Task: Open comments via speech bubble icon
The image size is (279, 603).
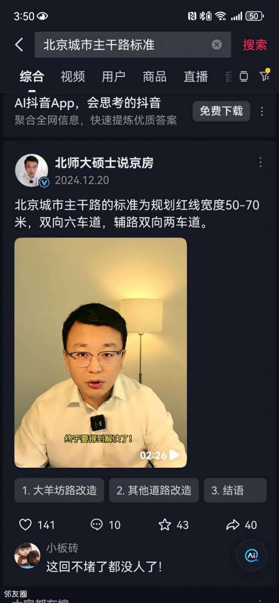Action: [97, 525]
